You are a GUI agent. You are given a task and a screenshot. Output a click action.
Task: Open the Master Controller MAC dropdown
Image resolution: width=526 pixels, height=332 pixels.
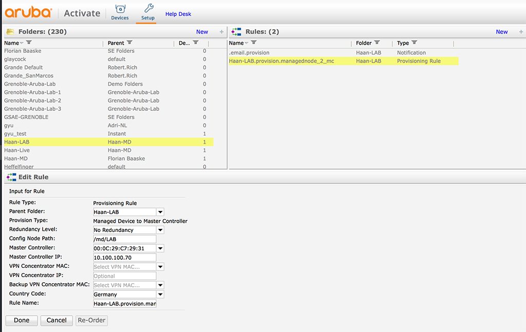pos(160,248)
